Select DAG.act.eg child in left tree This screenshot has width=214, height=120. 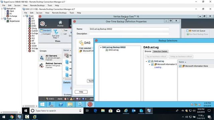click(113, 50)
